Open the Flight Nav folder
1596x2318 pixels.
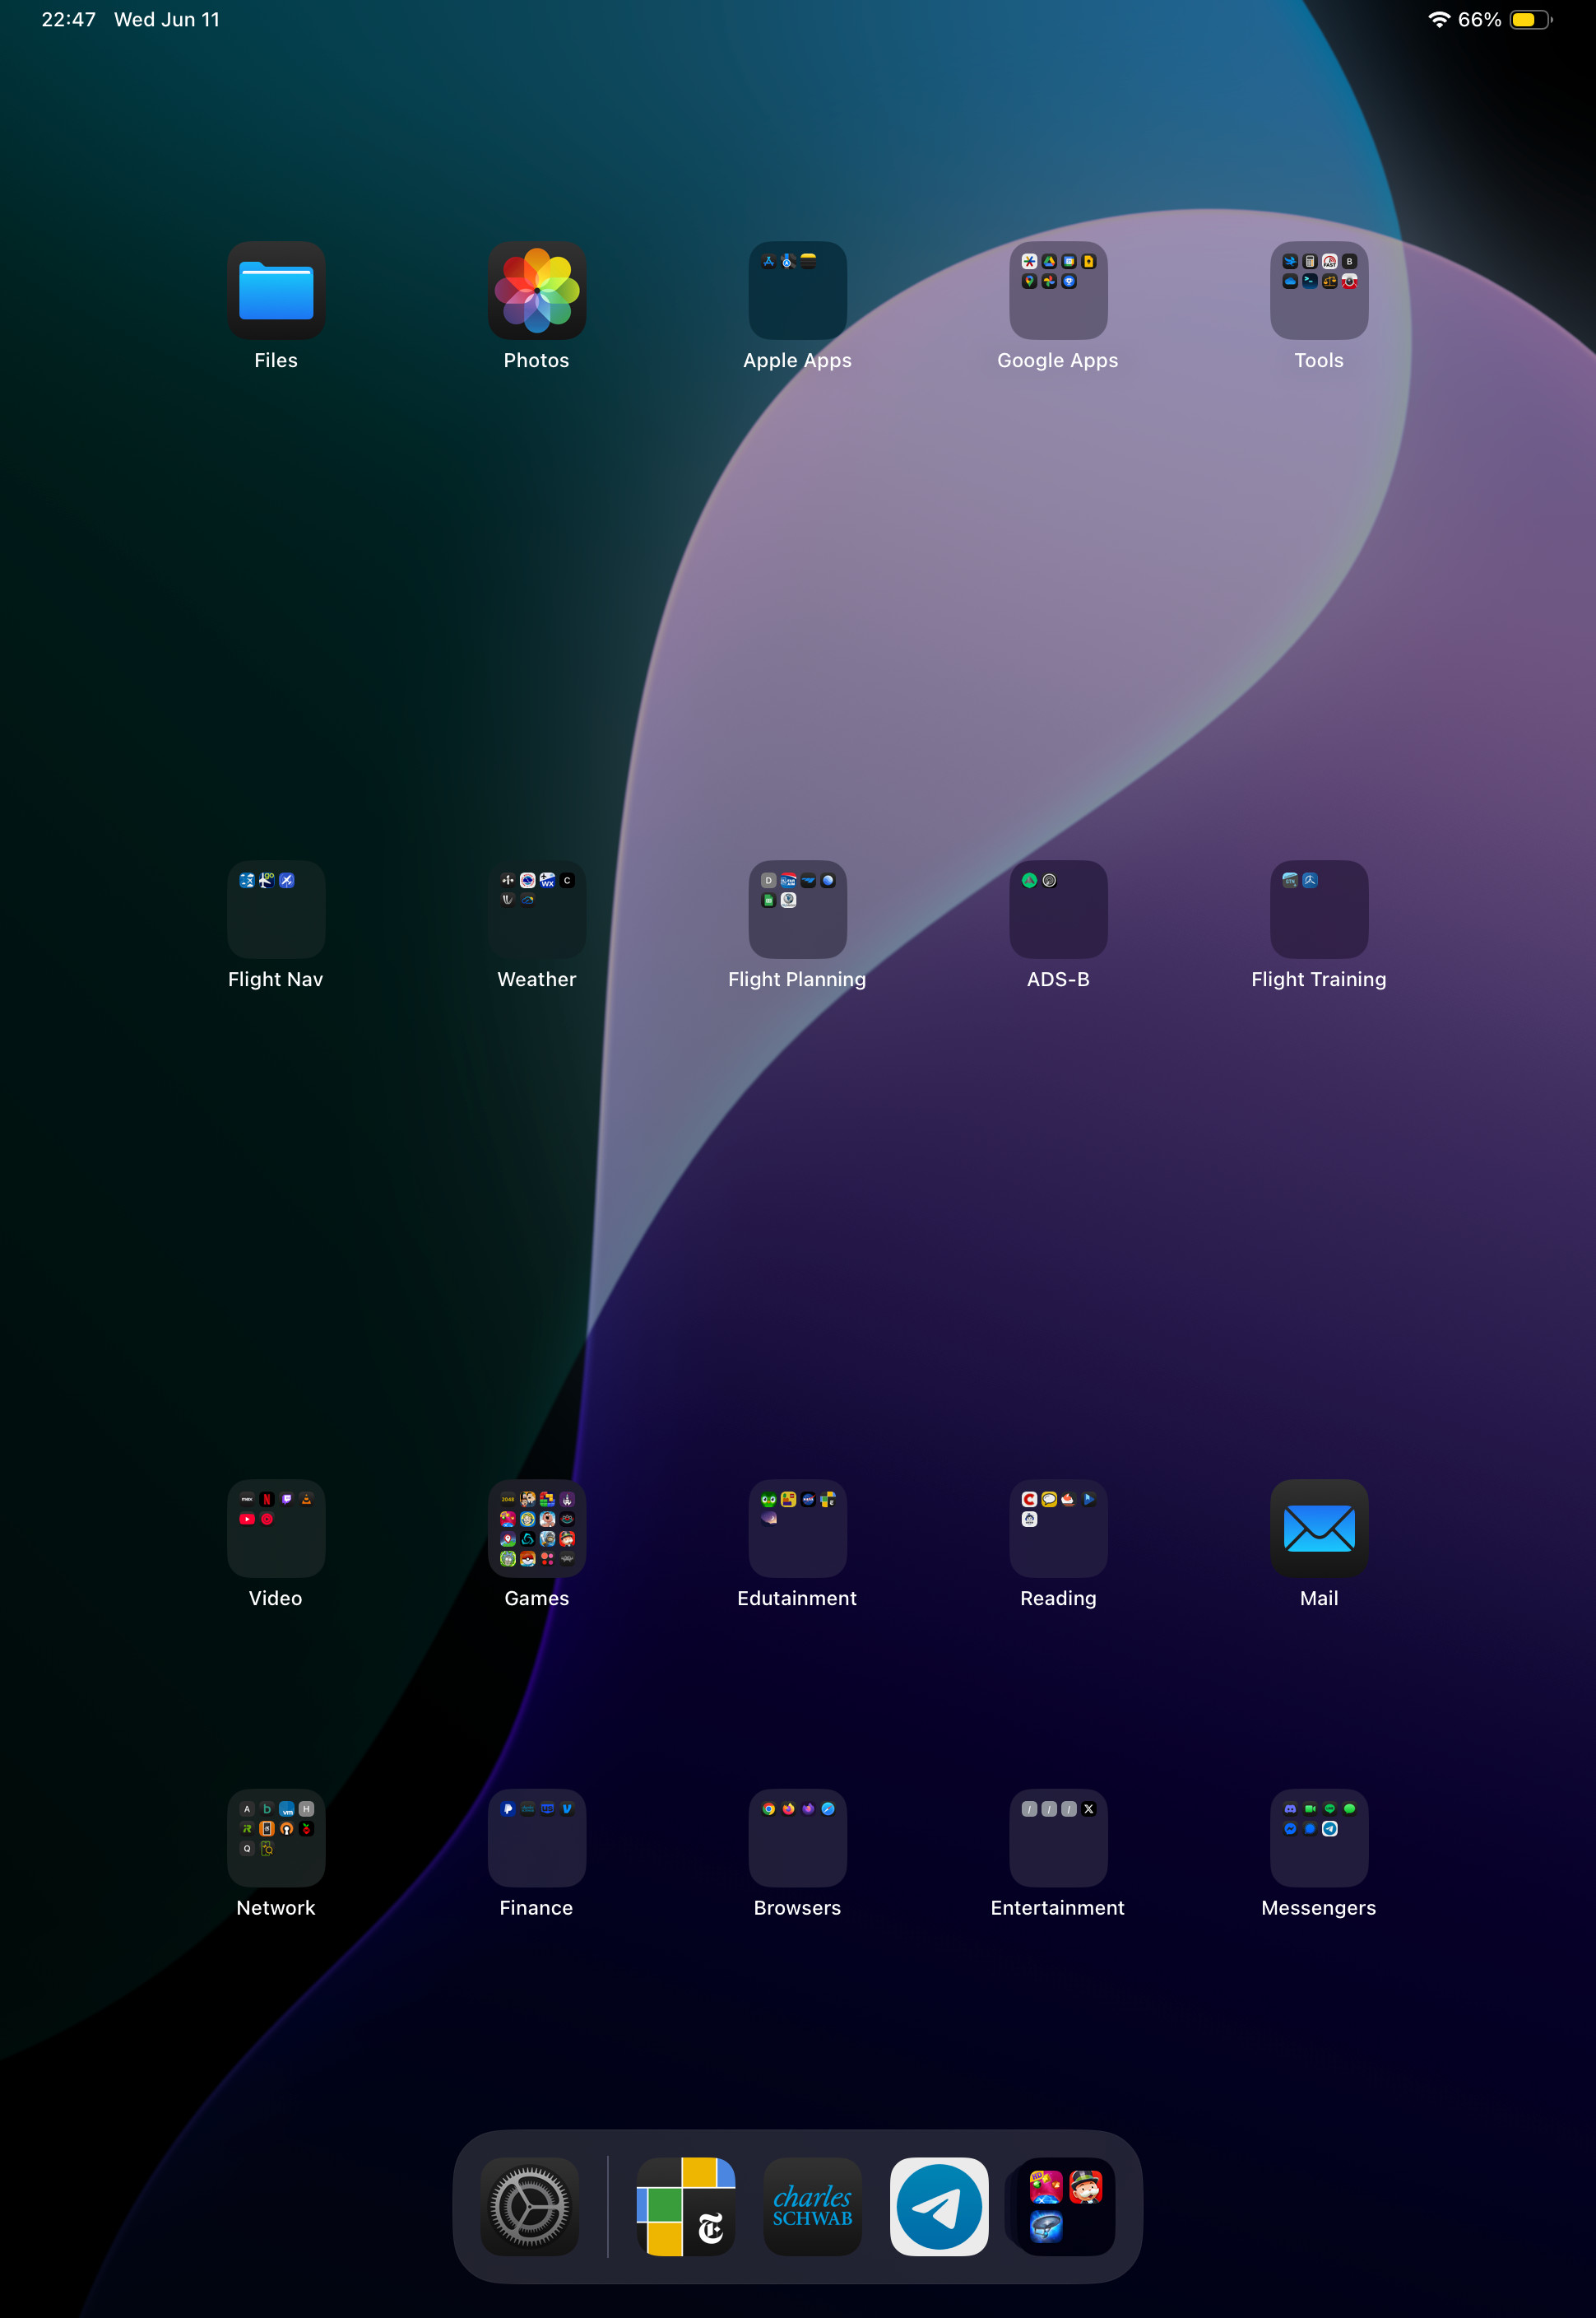click(x=276, y=910)
